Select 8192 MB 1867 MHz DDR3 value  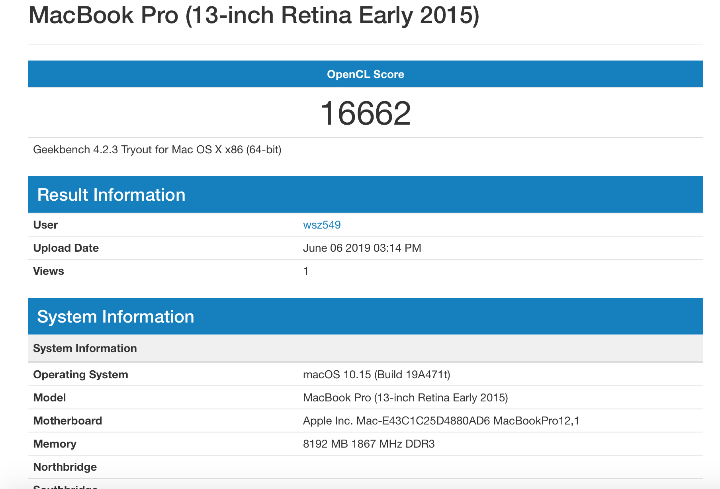pos(369,444)
